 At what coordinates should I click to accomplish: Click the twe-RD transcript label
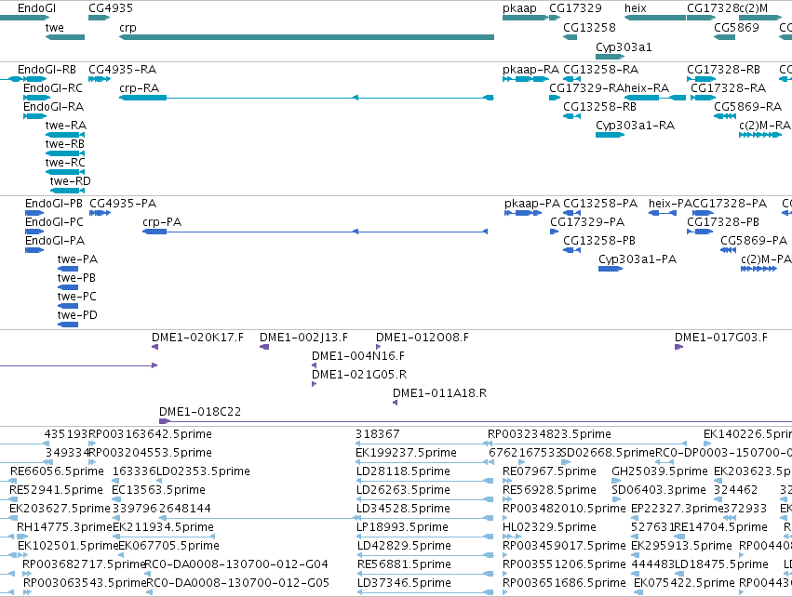[70, 181]
